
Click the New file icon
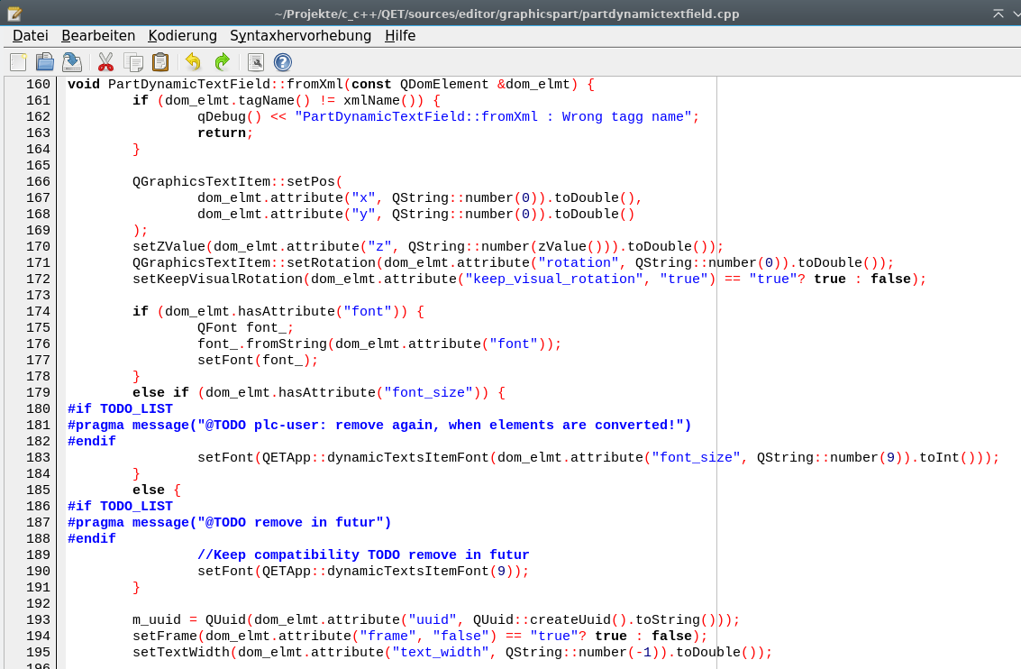pos(18,62)
